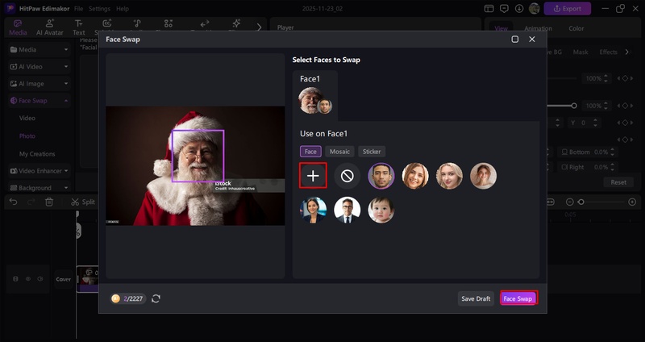Switch to the Animation tab

[538, 28]
